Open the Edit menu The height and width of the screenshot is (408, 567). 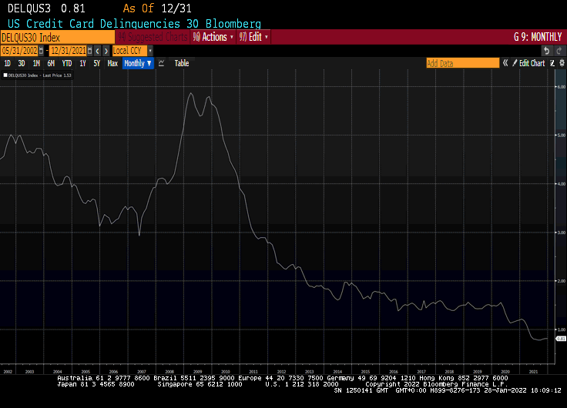pyautogui.click(x=255, y=36)
